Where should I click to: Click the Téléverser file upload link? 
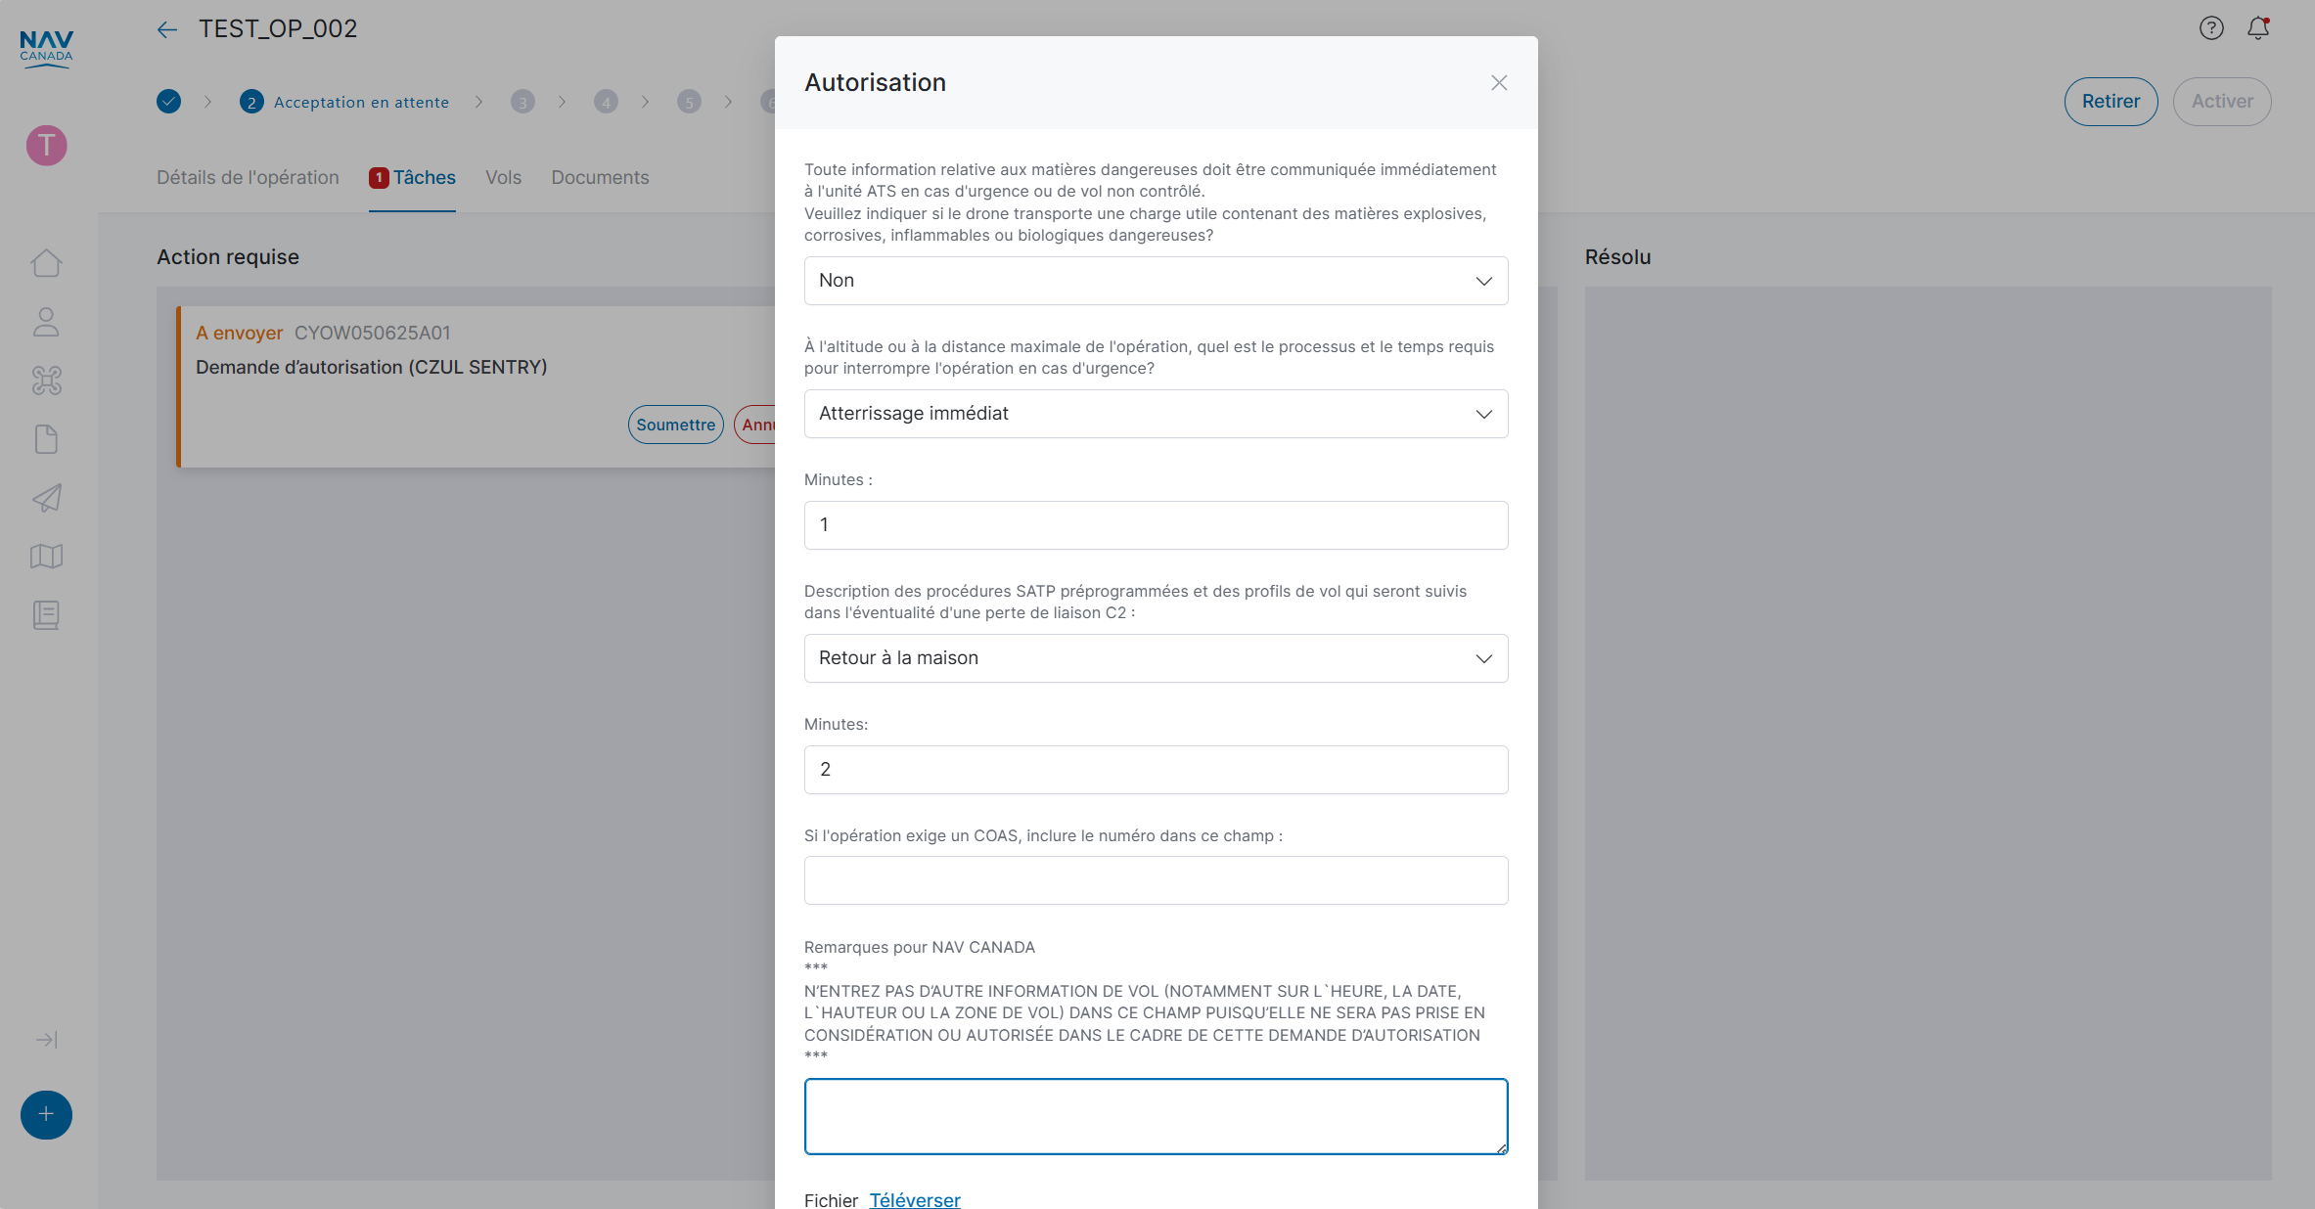[915, 1199]
